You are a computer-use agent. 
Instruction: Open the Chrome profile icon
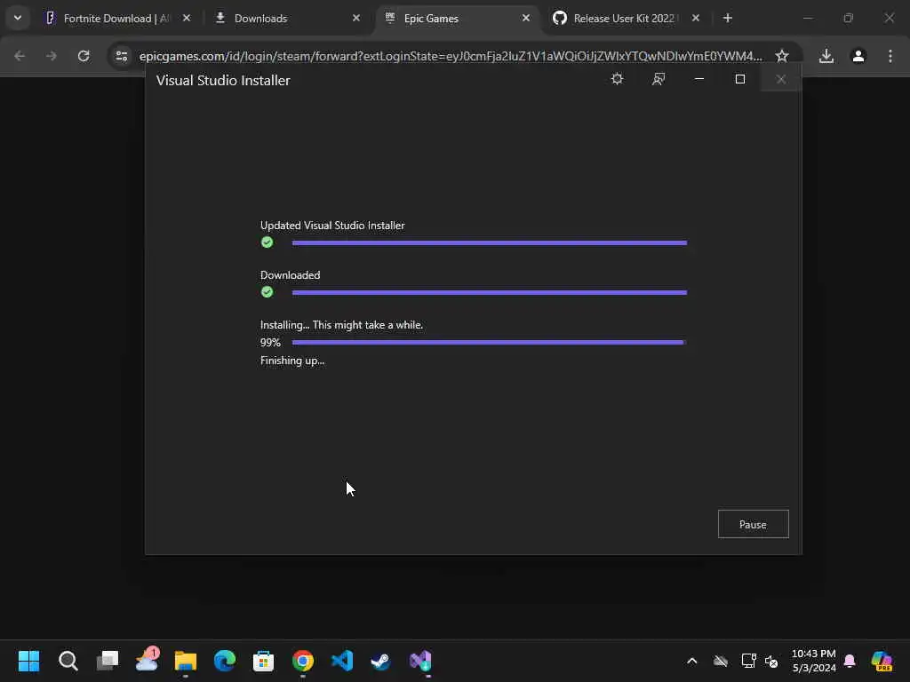[858, 56]
